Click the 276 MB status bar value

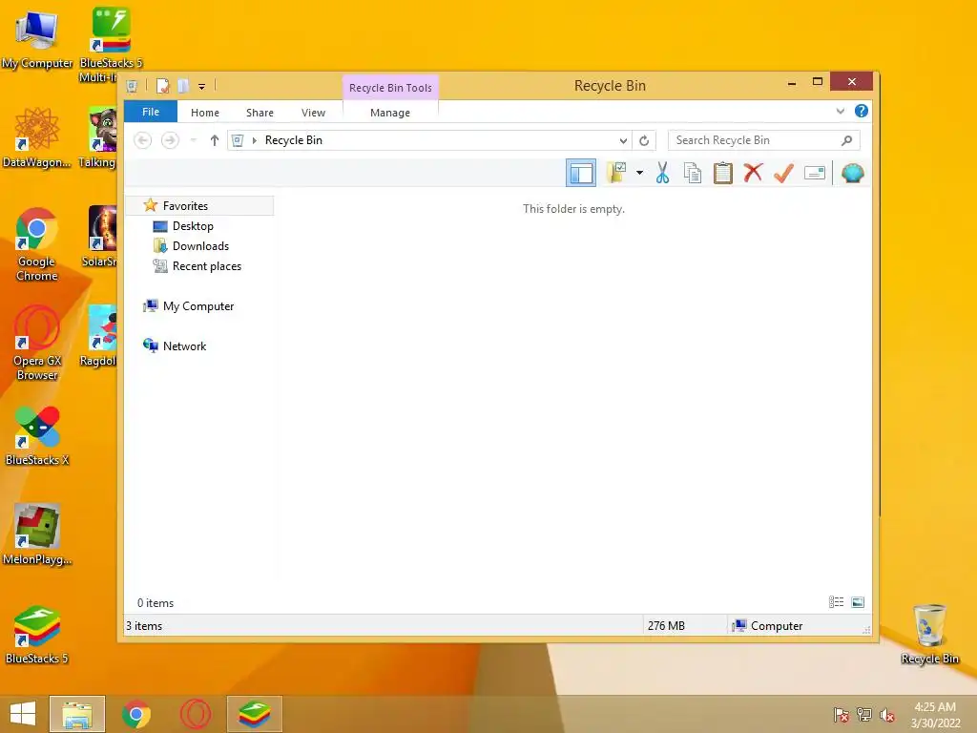(x=666, y=626)
